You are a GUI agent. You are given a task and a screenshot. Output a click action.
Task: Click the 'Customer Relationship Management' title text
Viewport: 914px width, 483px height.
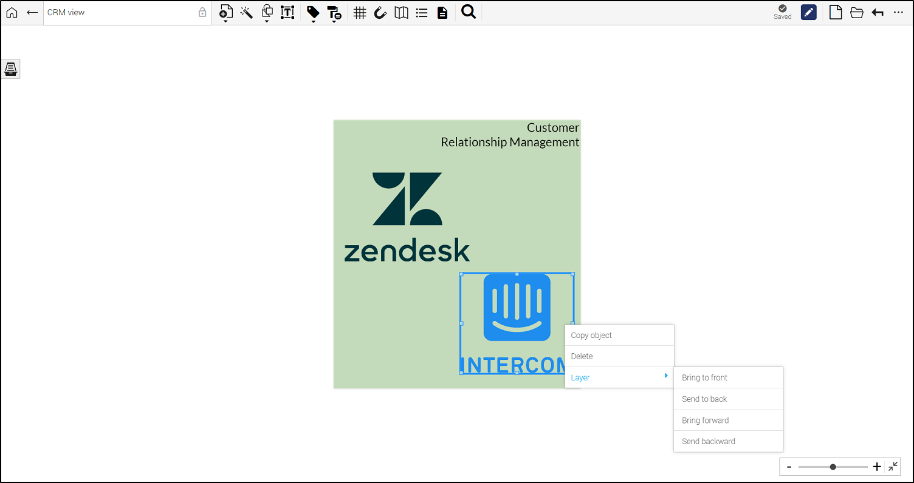[x=510, y=135]
